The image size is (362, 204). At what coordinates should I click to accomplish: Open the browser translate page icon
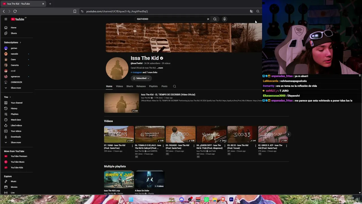click(x=251, y=11)
